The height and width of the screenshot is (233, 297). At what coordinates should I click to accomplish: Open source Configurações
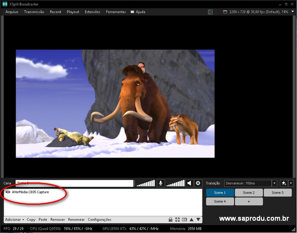pyautogui.click(x=99, y=219)
